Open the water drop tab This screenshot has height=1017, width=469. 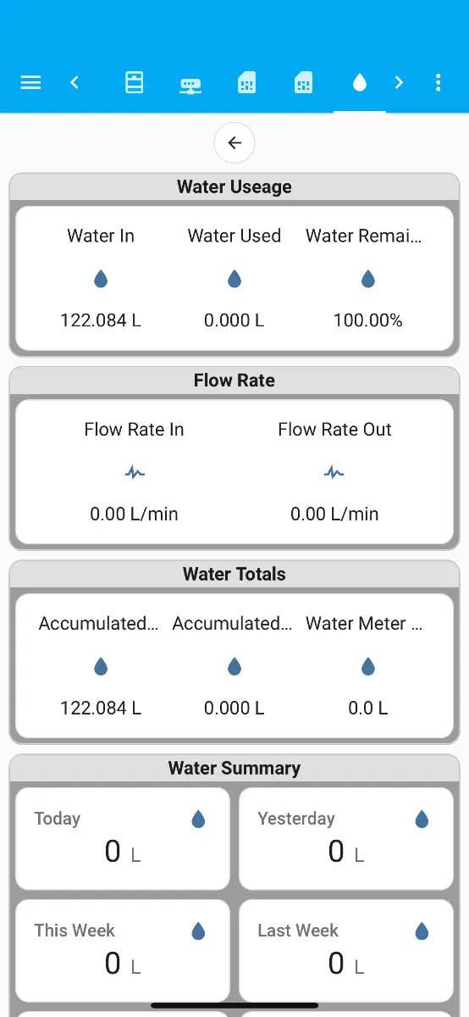click(x=360, y=82)
